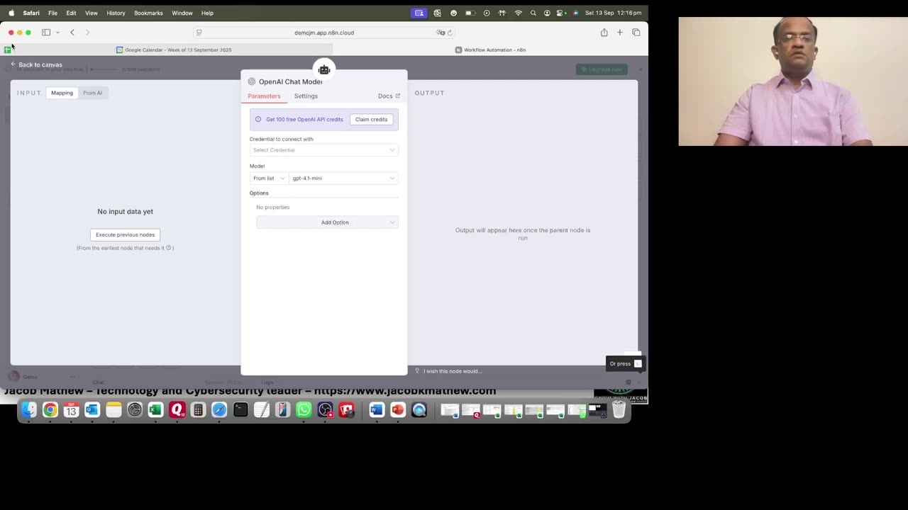Open Spotlight search in menu bar
Image resolution: width=908 pixels, height=510 pixels.
click(533, 13)
